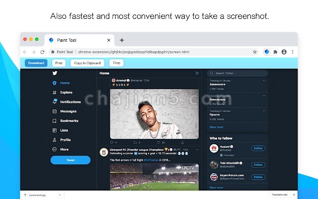
Task: Open a new browser tab with plus
Action: pyautogui.click(x=122, y=40)
